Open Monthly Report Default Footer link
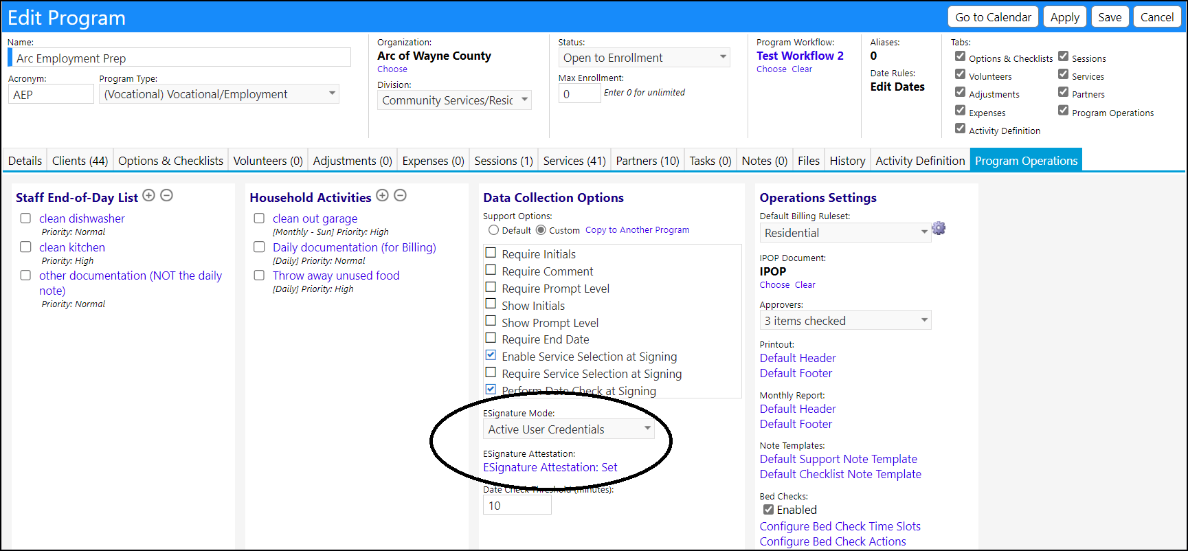Screen dimensions: 1188x551 coord(796,424)
